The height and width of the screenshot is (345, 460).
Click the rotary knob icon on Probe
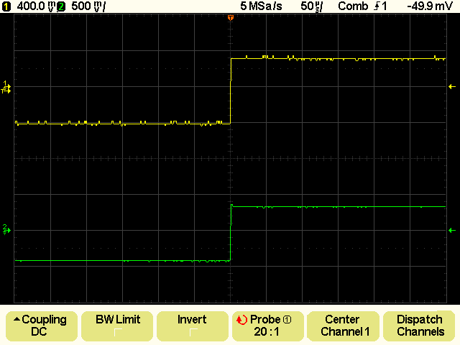241,320
